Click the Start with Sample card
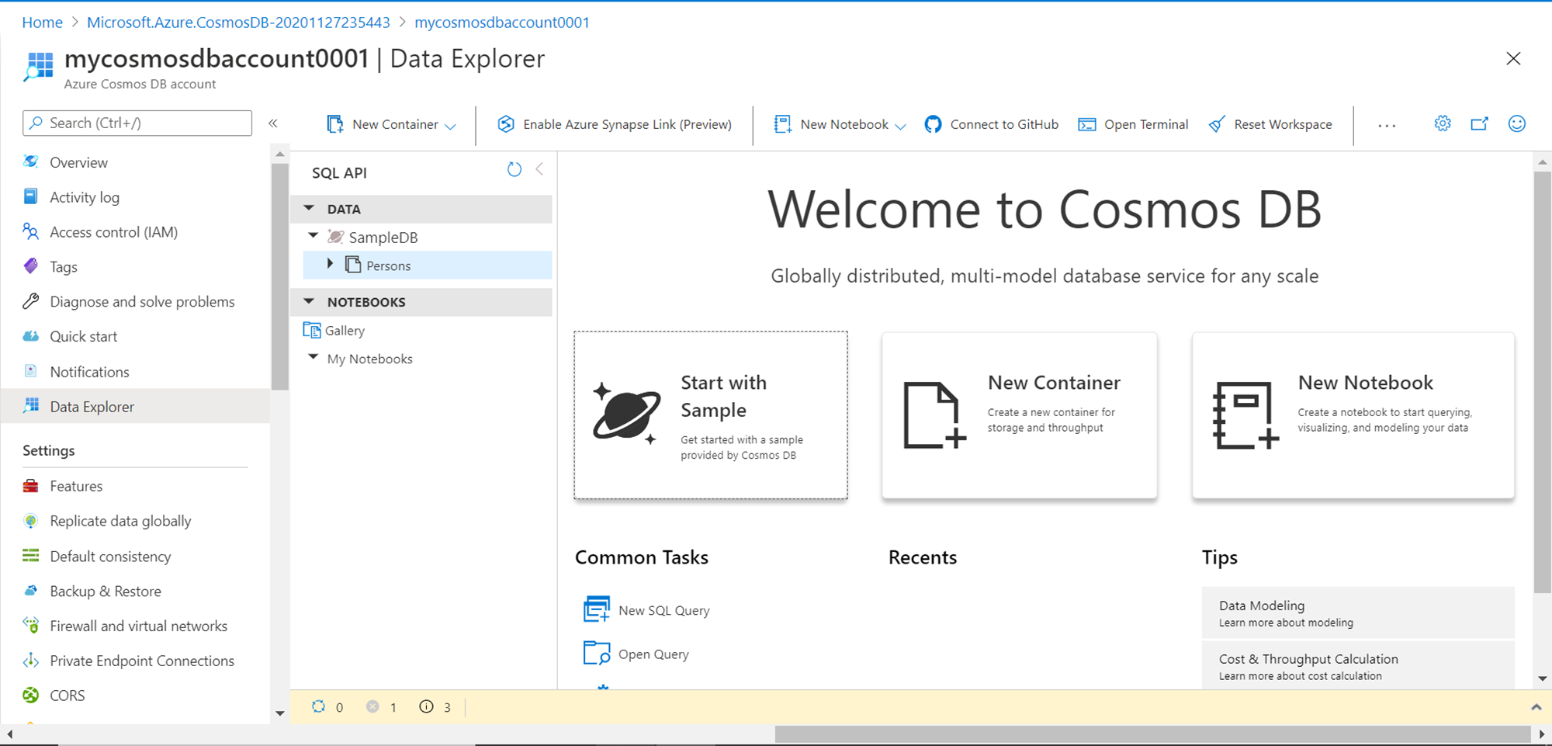The image size is (1552, 746). pyautogui.click(x=710, y=415)
